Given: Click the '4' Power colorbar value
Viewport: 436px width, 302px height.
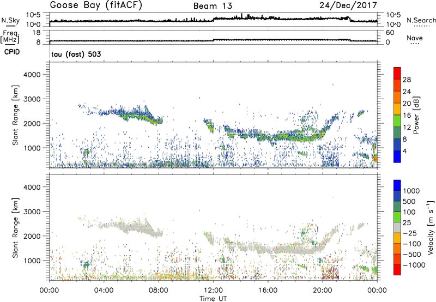Looking at the screenshot, I should pos(404,151).
